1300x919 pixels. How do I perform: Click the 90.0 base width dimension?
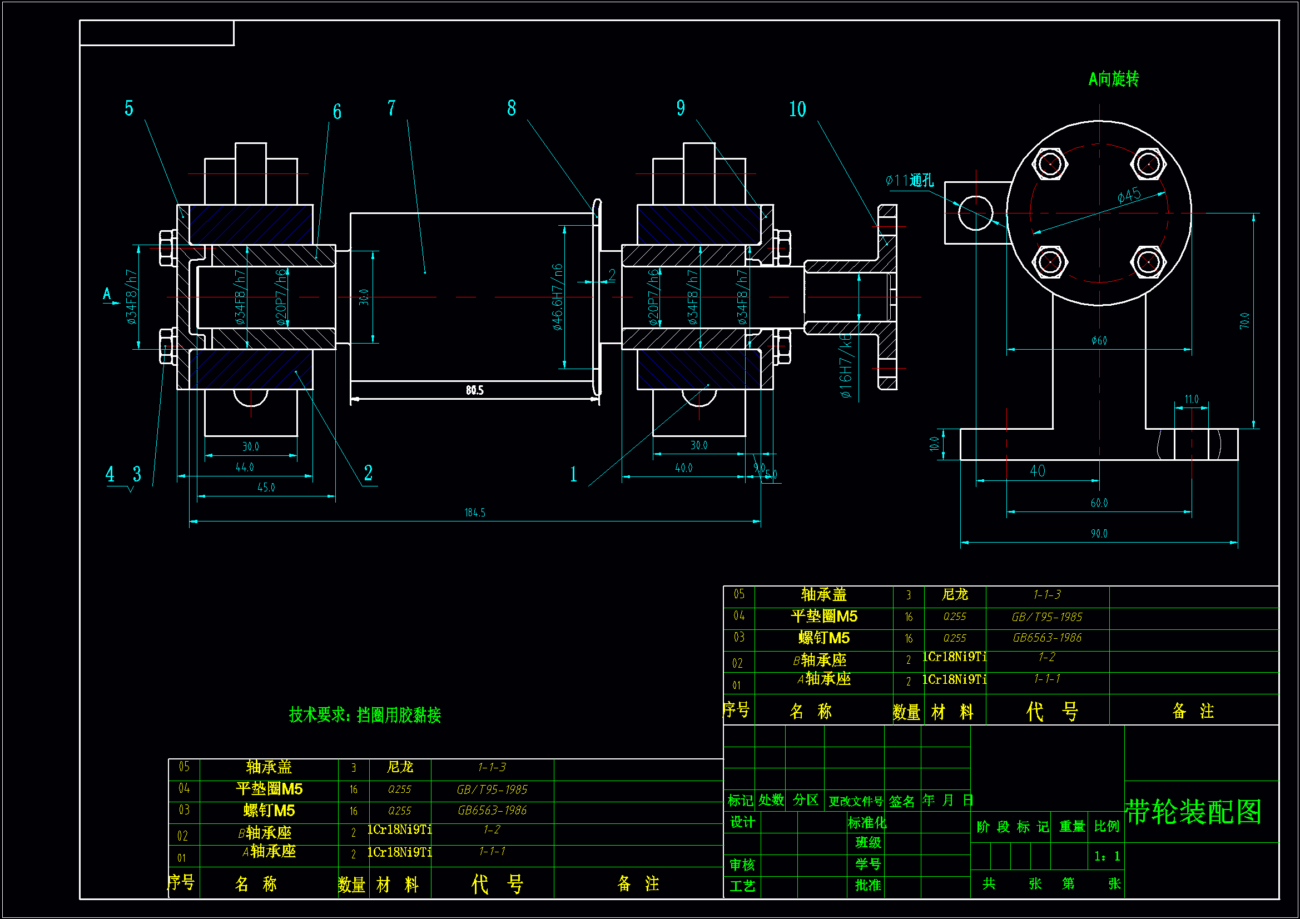pyautogui.click(x=1099, y=534)
